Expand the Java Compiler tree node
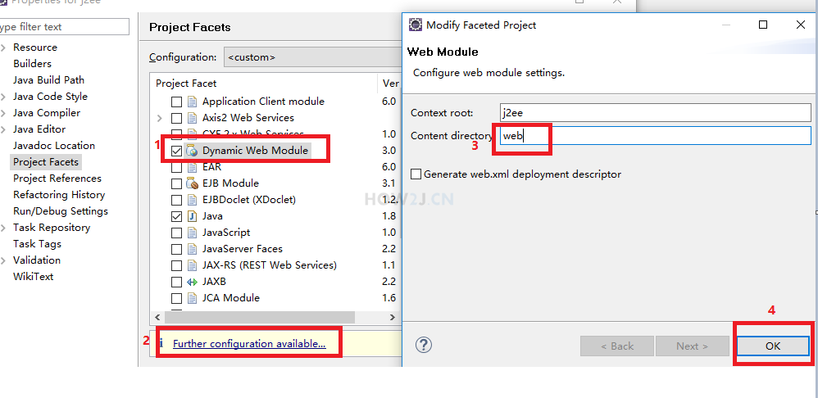This screenshot has height=398, width=818. tap(3, 113)
